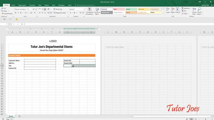
Task: Click the Borders icon
Action: (x=25, y=13)
